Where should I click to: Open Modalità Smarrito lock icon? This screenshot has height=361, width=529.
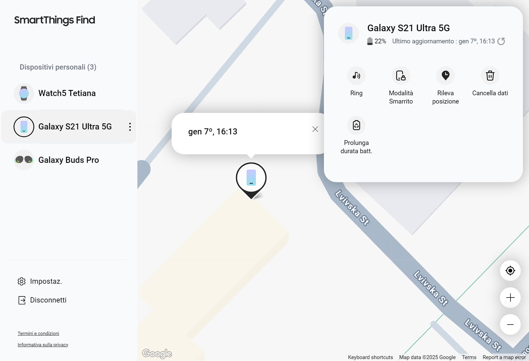click(x=401, y=76)
